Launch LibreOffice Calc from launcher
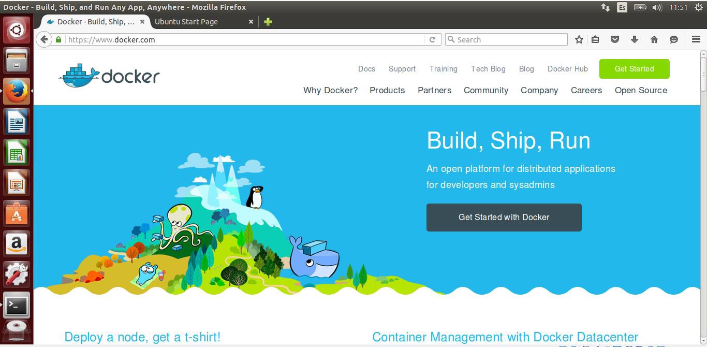This screenshot has height=347, width=707. pos(17,153)
